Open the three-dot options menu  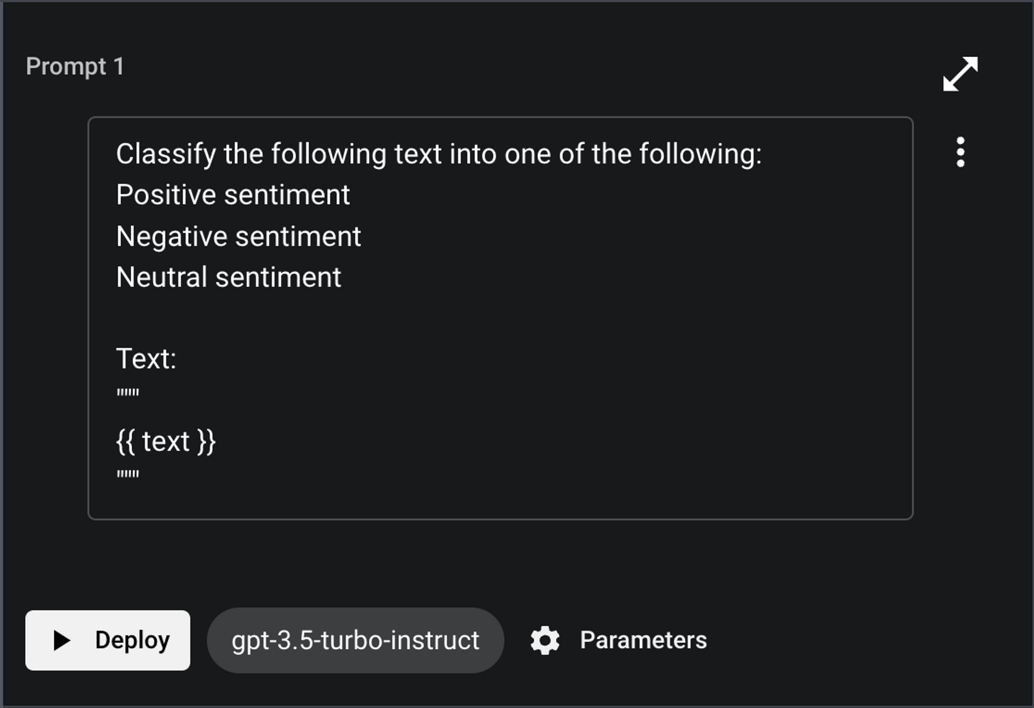click(960, 153)
